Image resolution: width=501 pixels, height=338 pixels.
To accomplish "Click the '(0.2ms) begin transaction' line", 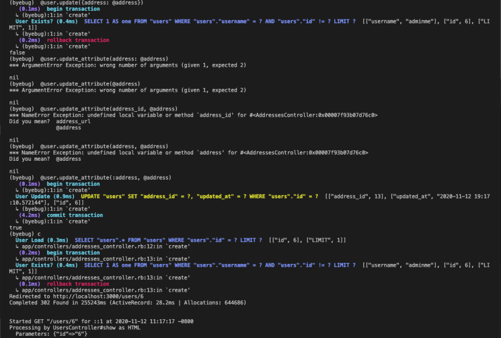I will point(59,253).
